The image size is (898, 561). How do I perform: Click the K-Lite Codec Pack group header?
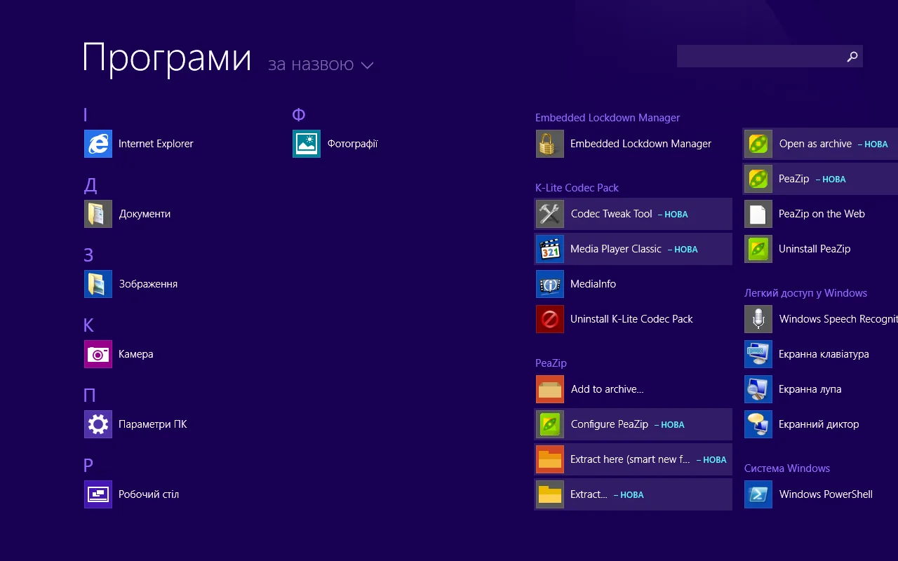pyautogui.click(x=577, y=188)
